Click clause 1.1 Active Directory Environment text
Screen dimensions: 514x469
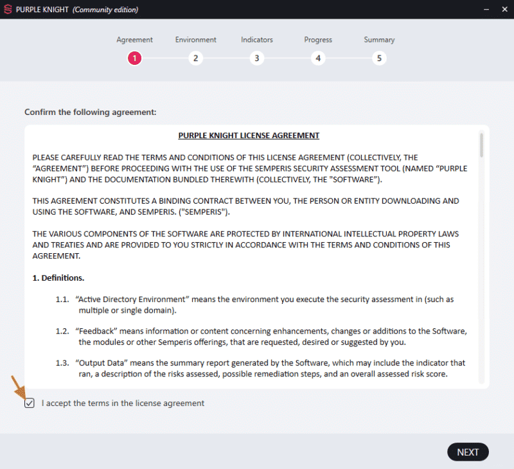254,305
